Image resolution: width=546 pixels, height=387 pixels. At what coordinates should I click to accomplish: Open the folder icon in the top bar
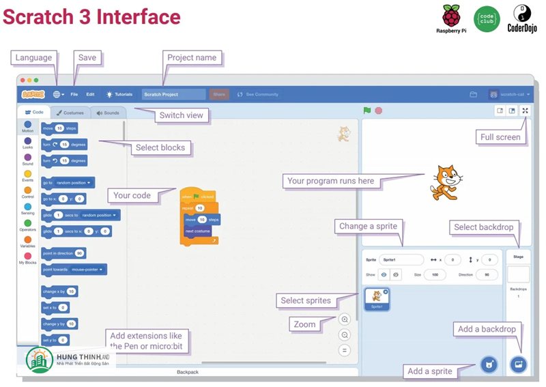(x=473, y=94)
